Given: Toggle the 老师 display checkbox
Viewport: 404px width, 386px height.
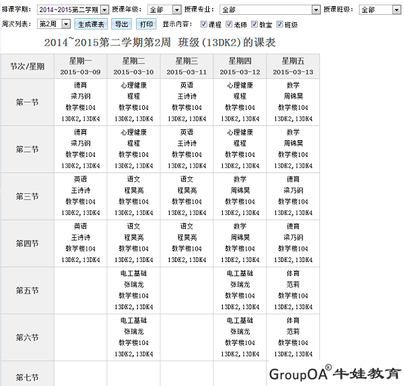Looking at the screenshot, I should 228,24.
